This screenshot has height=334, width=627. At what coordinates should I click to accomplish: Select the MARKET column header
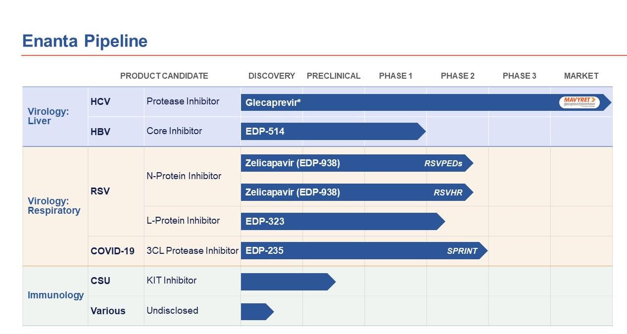(x=581, y=76)
